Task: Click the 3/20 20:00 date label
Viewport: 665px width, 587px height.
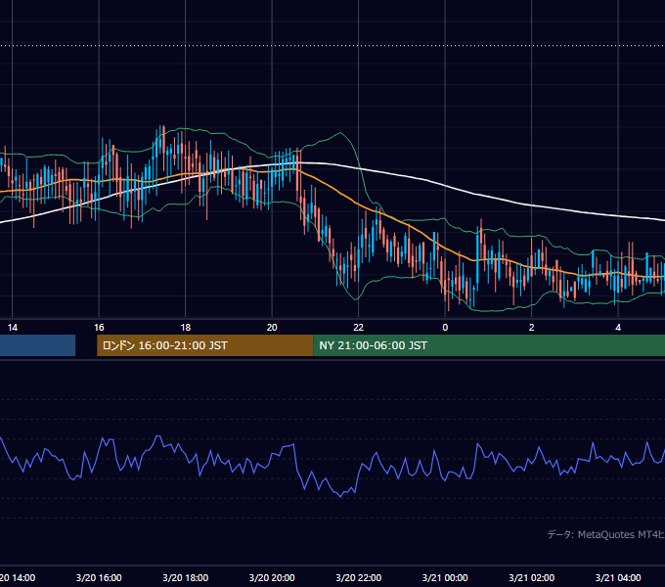Action: [x=272, y=577]
